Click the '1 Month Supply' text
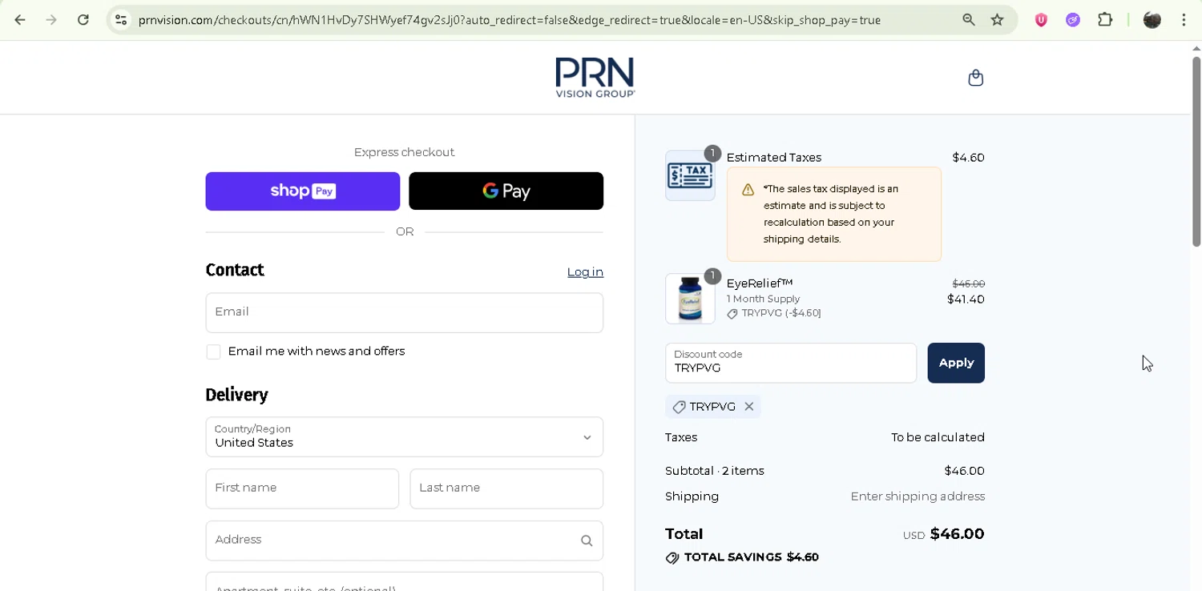The width and height of the screenshot is (1202, 591). click(x=764, y=299)
